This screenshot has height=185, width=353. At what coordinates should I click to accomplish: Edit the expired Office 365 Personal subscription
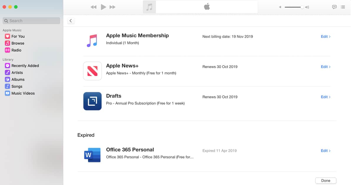(325, 151)
